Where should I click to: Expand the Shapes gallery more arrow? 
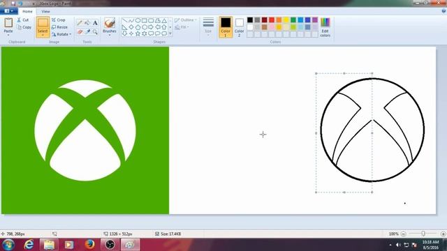pos(170,33)
